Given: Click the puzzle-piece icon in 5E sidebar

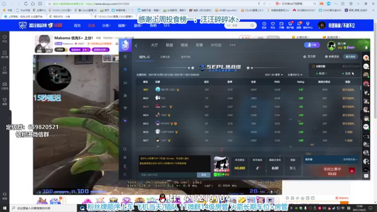Looking at the screenshot, I should click(x=125, y=96).
